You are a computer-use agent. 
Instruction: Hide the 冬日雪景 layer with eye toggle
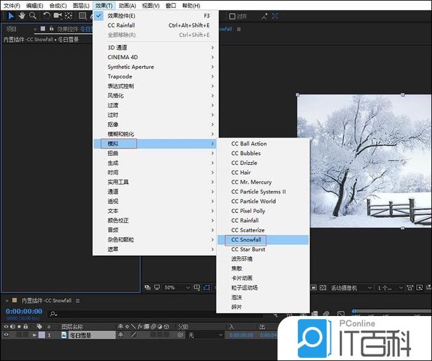pos(6,335)
